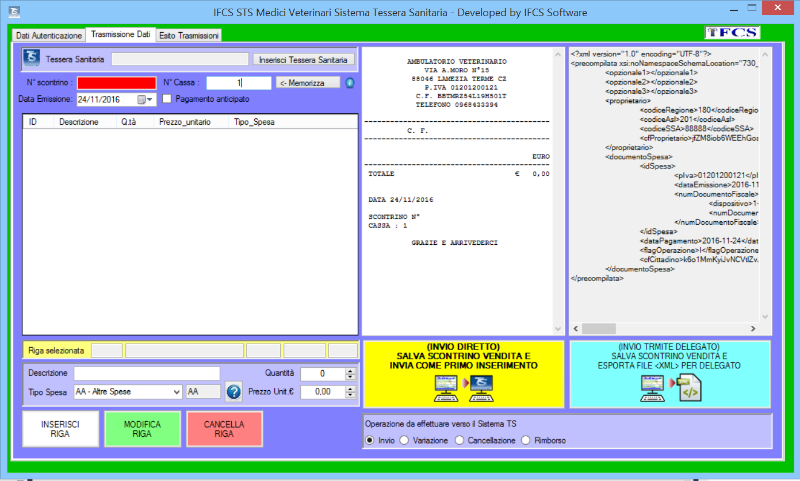Click the receipt preview scroll up arrow
Screen dimensions: 800x481
point(557,55)
